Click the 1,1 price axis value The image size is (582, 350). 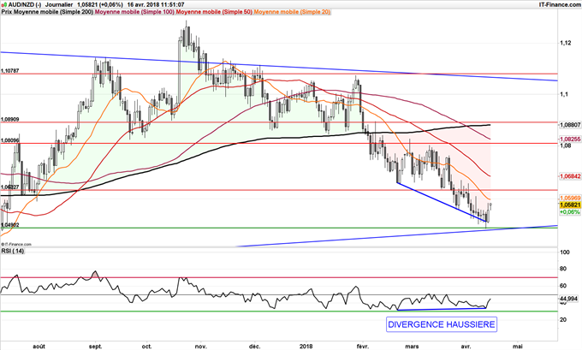pos(564,94)
